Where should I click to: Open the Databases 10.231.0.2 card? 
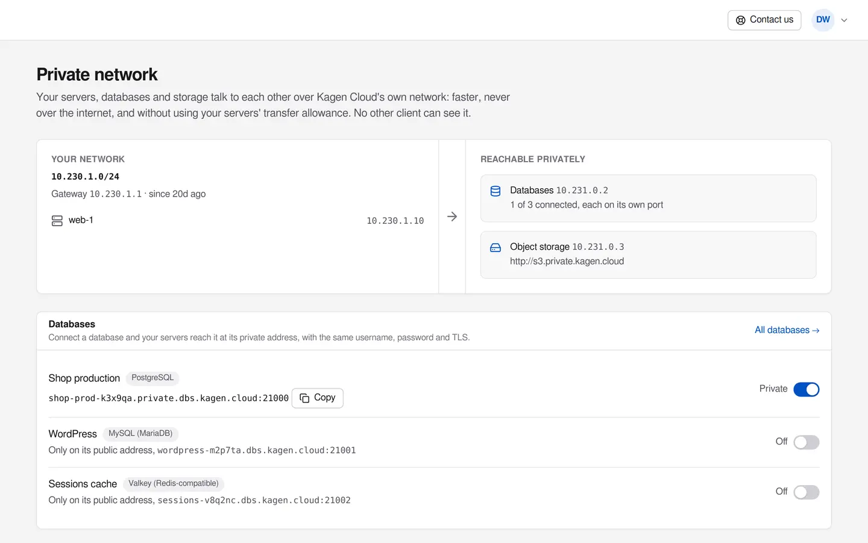point(648,198)
